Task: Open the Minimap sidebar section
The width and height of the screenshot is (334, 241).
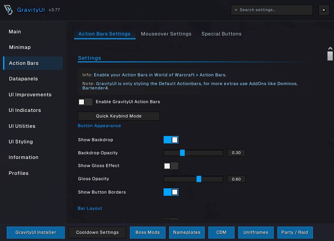Action: pyautogui.click(x=20, y=47)
